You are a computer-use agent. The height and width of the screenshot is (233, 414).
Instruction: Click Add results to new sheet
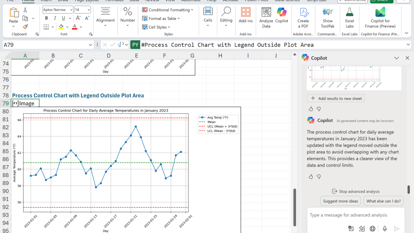tap(336, 98)
